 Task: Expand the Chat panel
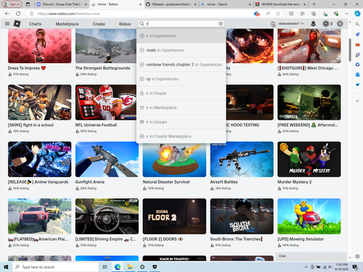tap(311, 256)
